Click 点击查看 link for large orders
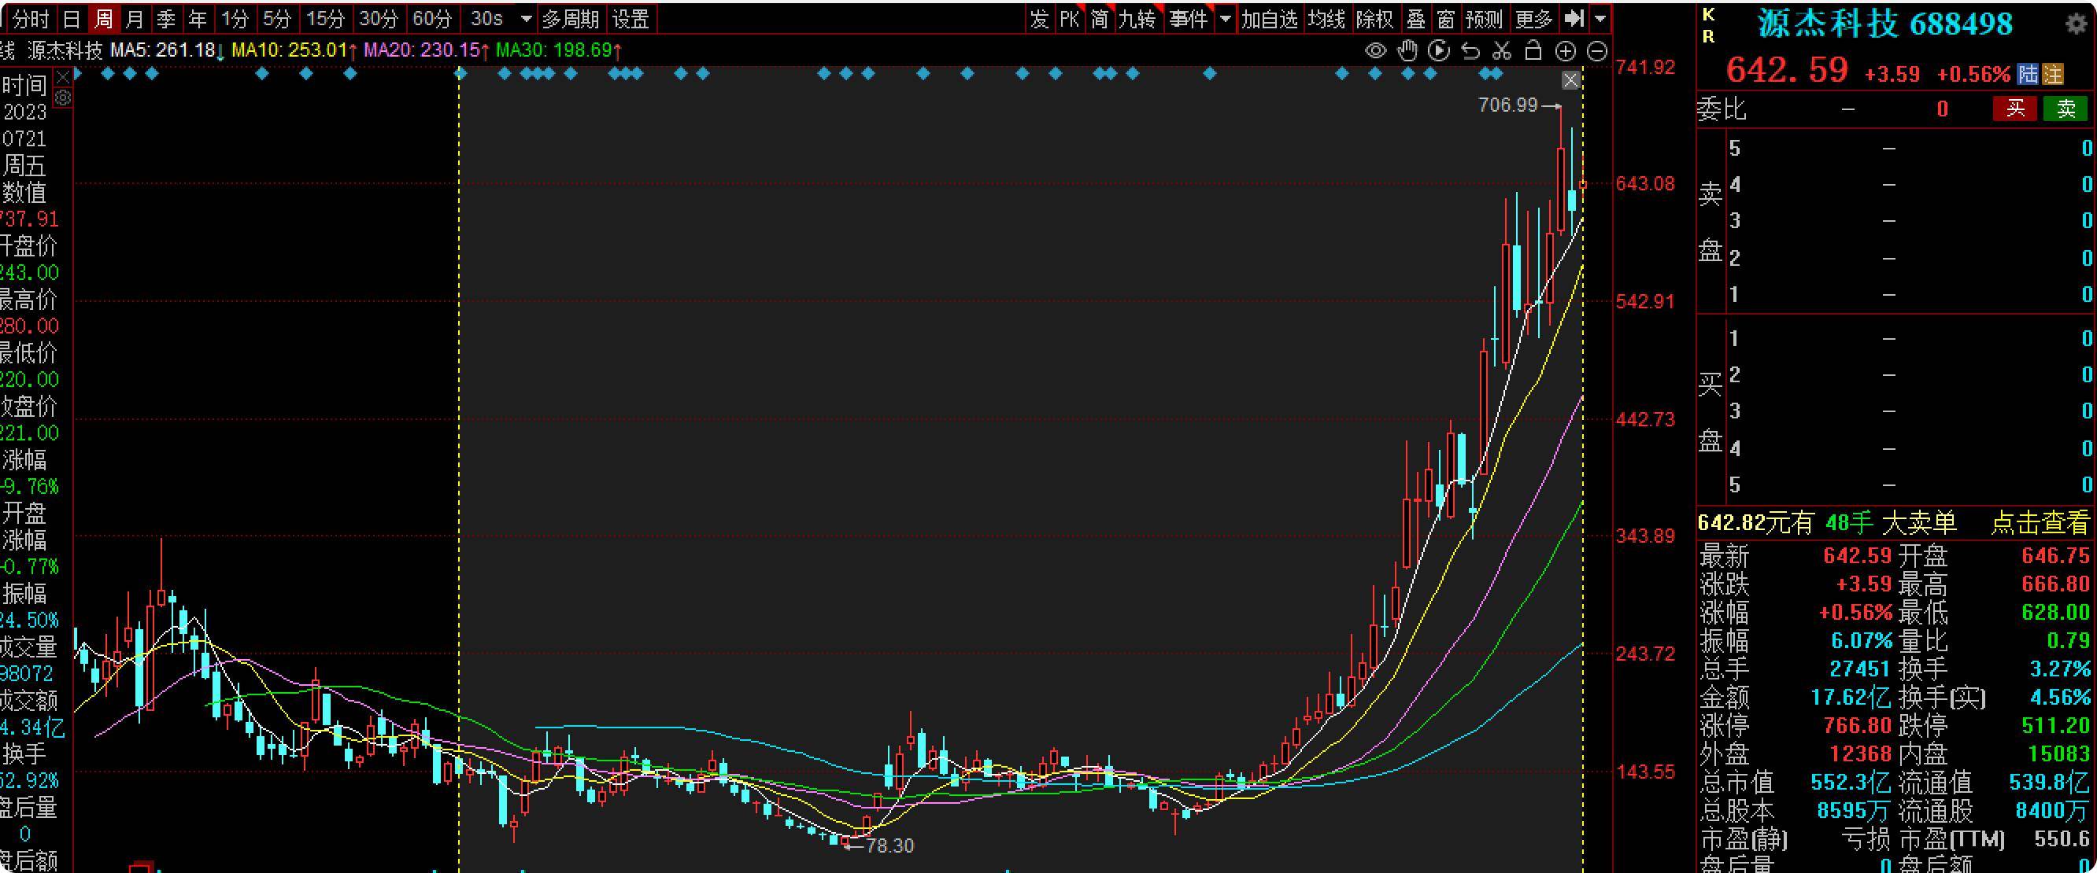 click(x=2040, y=522)
